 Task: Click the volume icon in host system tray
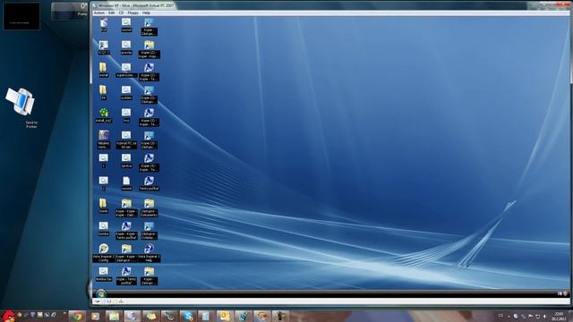(544, 316)
